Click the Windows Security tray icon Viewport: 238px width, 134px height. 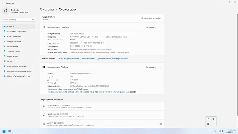[213, 119]
